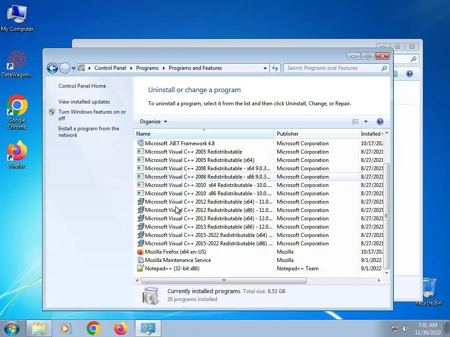Select Programs breadcrumb

147,68
